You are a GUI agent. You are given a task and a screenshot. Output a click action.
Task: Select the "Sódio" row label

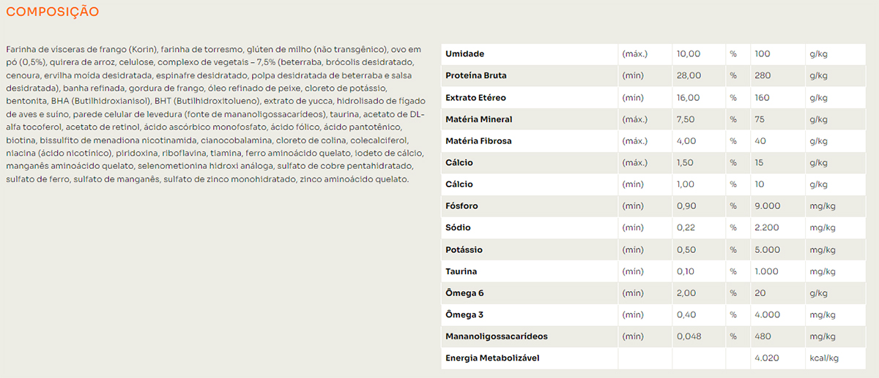[458, 228]
